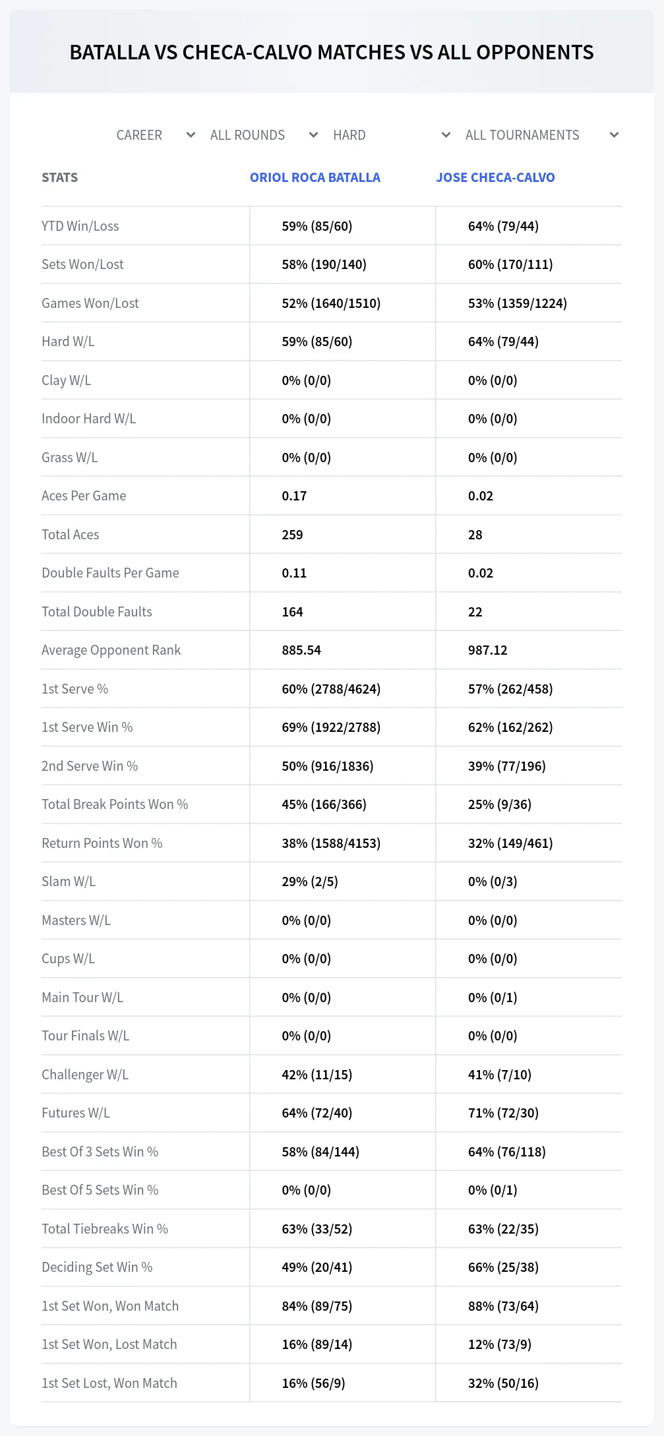Expand the ALL TOURNAMENTS dropdown
Screen dimensions: 664x1436
pyautogui.click(x=541, y=135)
